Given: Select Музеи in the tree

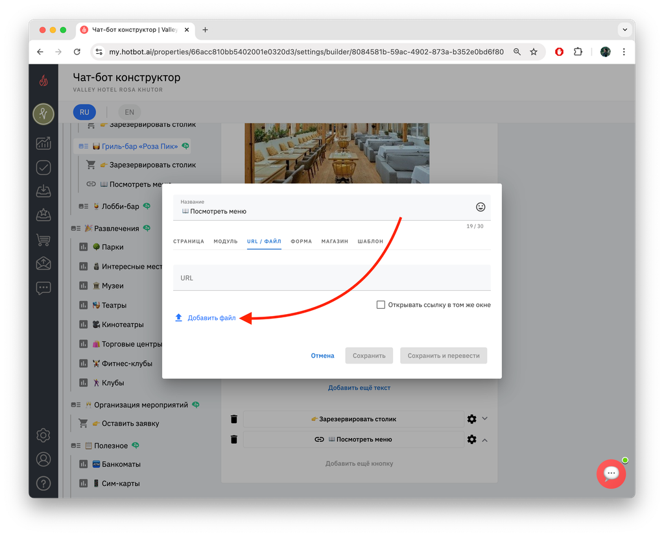Looking at the screenshot, I should (x=113, y=286).
